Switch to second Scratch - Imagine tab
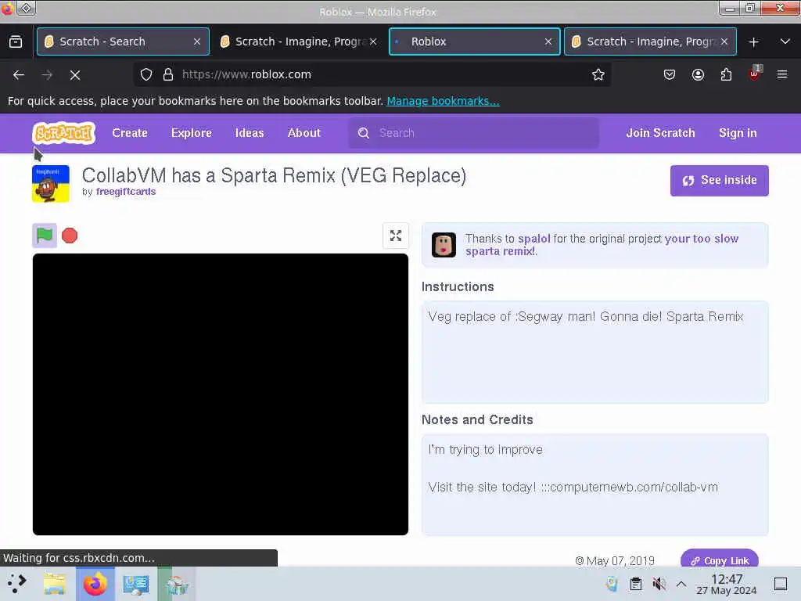 (299, 41)
